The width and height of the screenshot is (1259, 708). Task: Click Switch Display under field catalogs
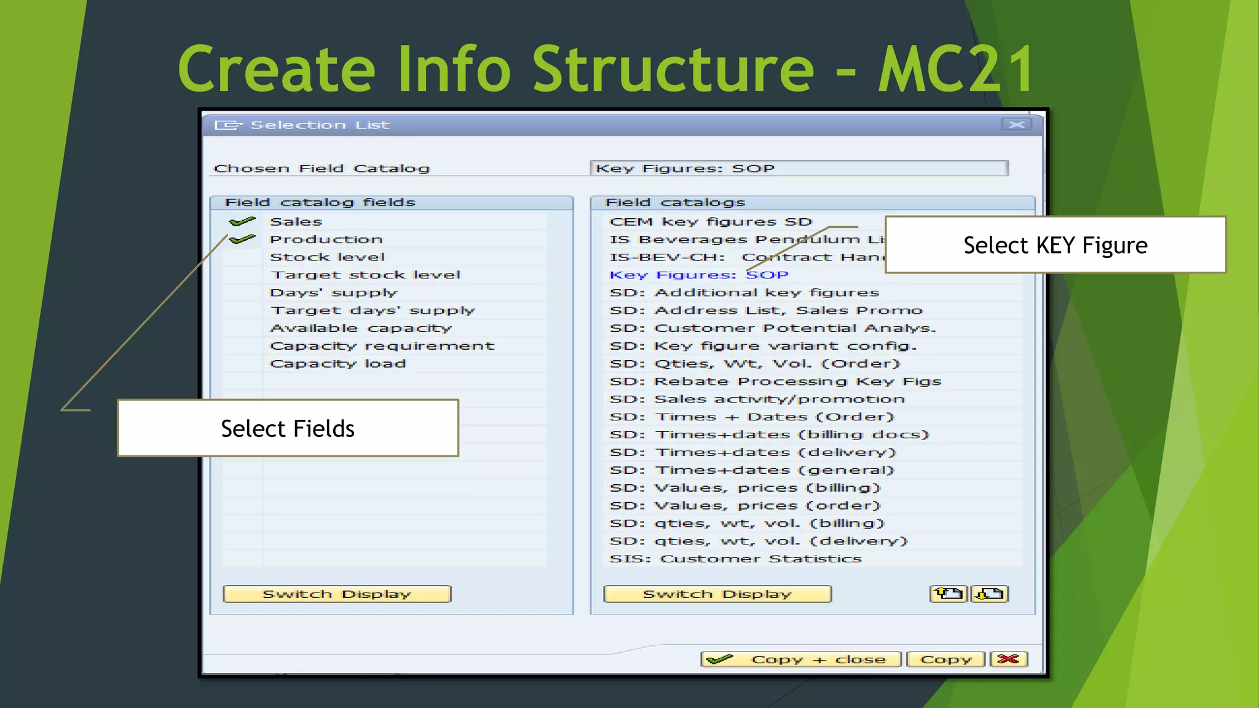[x=717, y=594]
